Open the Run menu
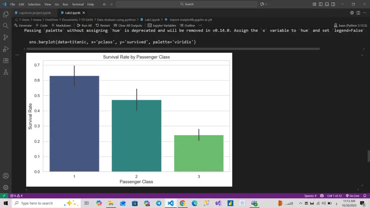 [65, 4]
